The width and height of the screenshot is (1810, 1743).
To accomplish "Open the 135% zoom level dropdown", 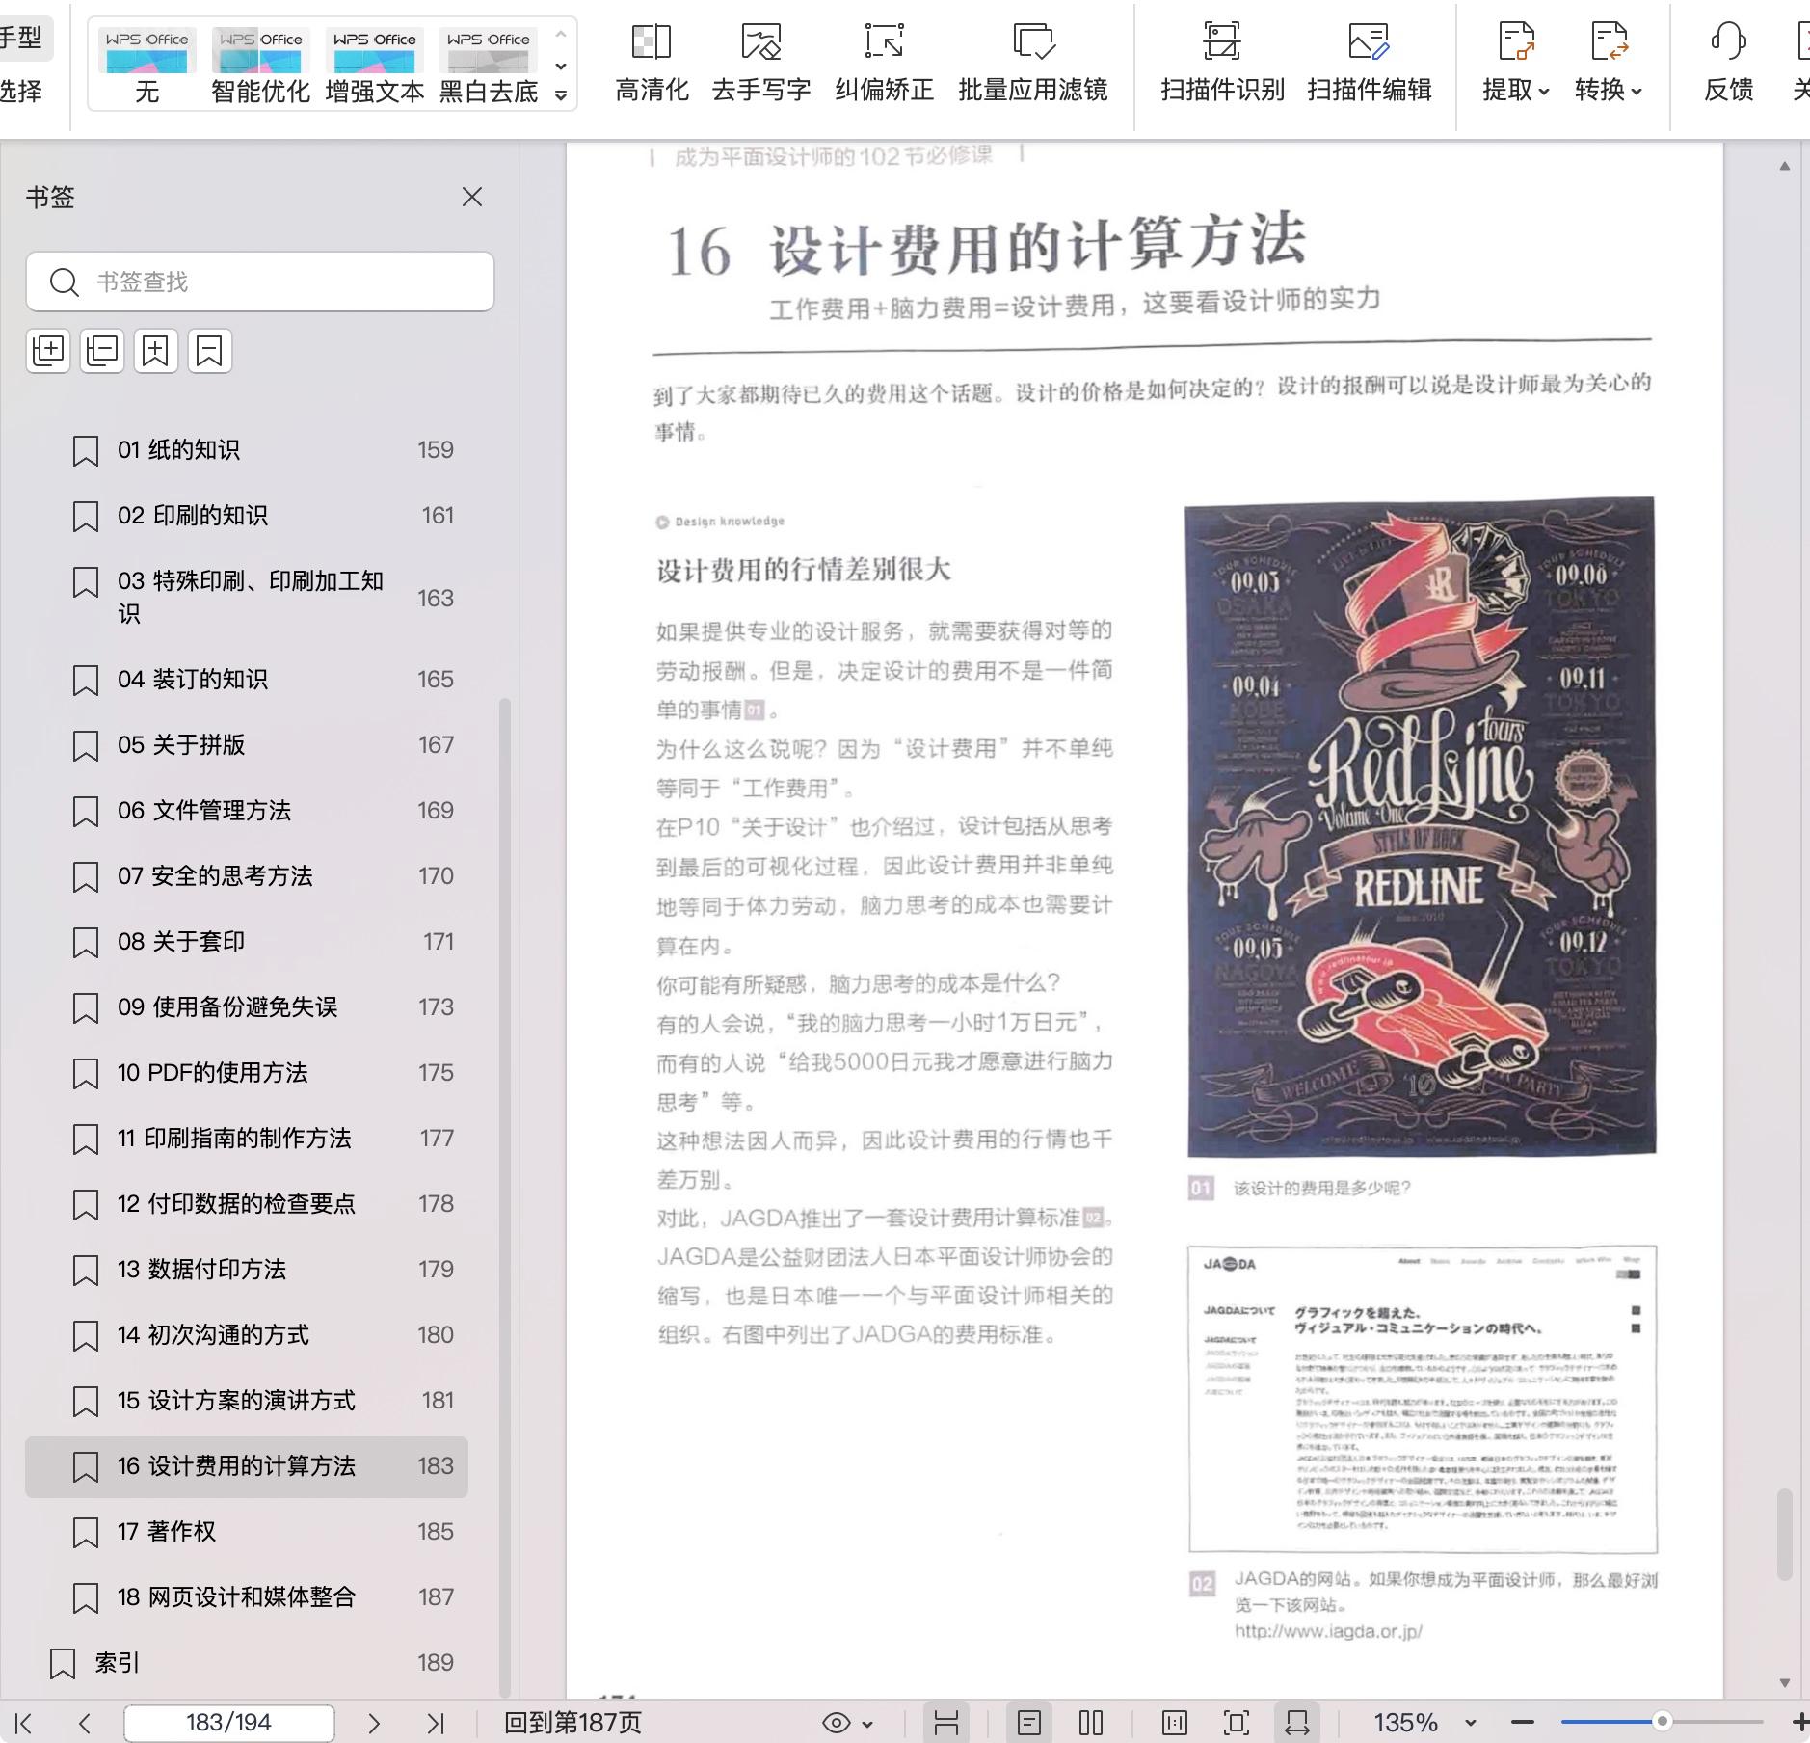I will (x=1470, y=1723).
